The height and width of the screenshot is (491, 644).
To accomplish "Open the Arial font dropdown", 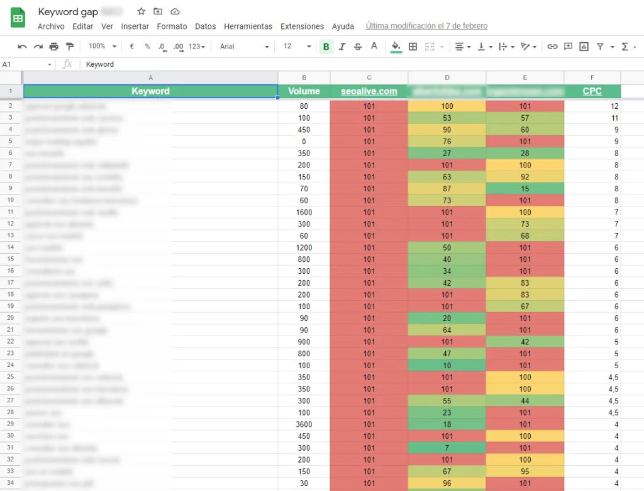I will [244, 47].
